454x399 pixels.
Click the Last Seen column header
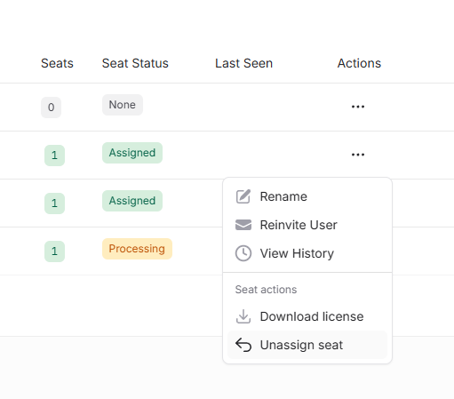coord(243,63)
